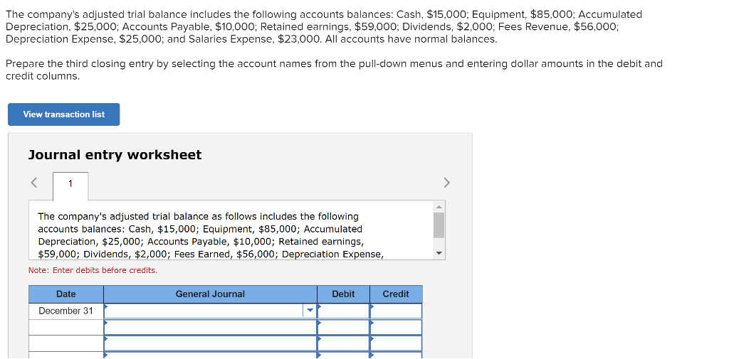
Task: Click the scroll up arrow in description box
Action: 439,206
